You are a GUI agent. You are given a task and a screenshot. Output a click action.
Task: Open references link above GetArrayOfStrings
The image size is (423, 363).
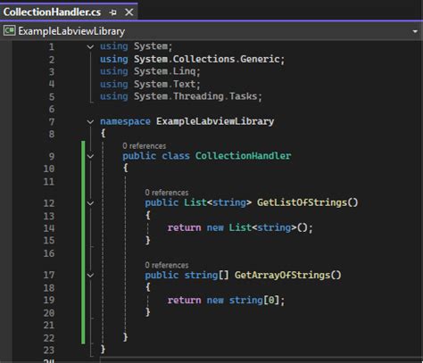167,265
